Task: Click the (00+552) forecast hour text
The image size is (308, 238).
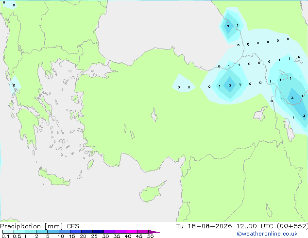Action: coord(292,226)
